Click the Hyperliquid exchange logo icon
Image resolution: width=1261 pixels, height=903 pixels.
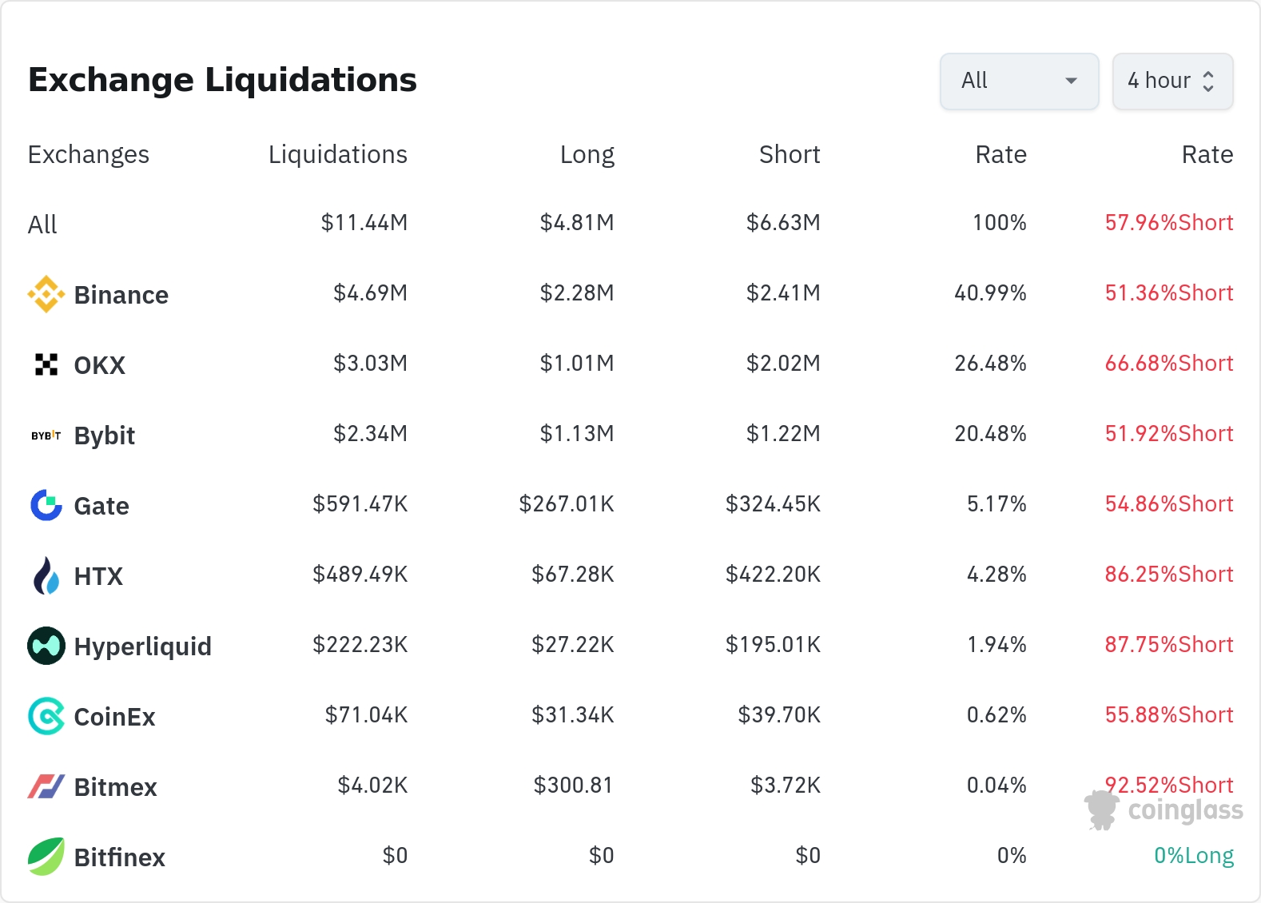(46, 646)
